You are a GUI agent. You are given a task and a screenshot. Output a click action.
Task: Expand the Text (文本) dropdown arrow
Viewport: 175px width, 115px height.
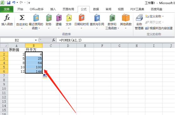[69, 28]
